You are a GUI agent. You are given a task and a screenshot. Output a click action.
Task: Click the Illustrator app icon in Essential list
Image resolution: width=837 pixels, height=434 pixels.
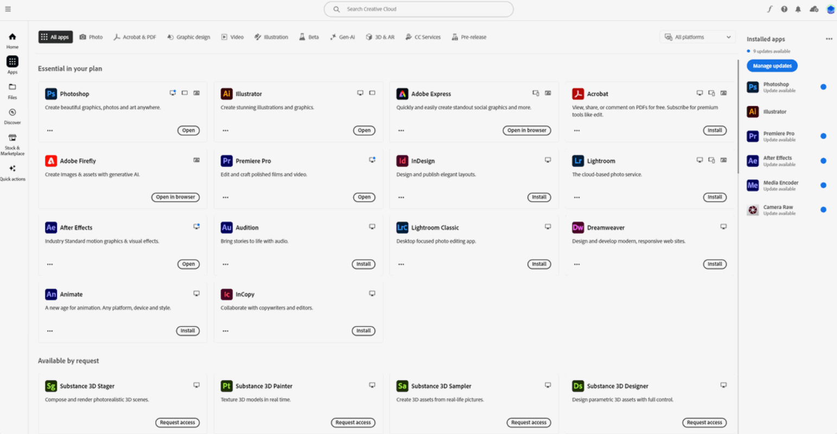[226, 94]
